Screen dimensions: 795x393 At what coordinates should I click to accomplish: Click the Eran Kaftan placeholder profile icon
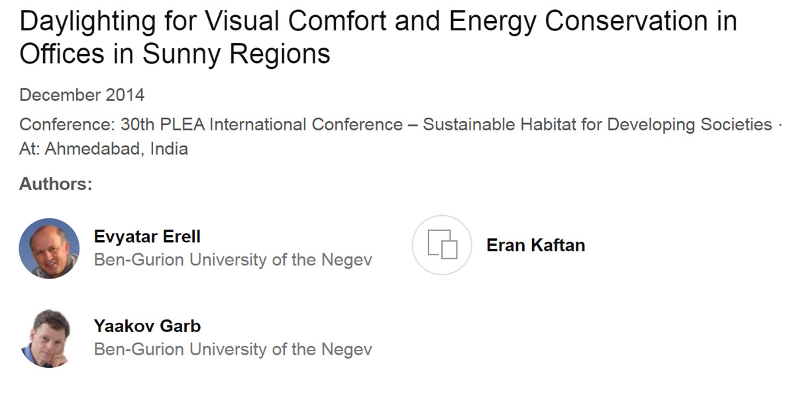pos(442,245)
